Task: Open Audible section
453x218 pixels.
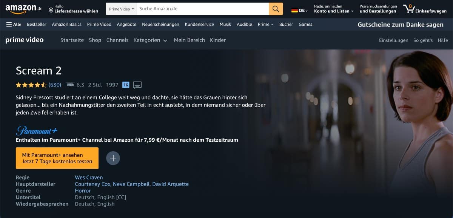Action: [244, 24]
